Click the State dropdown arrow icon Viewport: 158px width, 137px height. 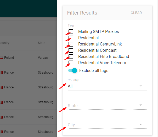point(141,105)
